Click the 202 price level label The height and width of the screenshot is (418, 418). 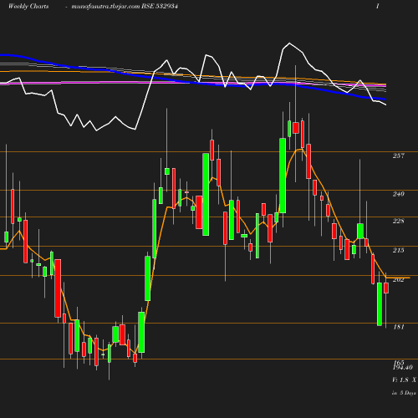pyautogui.click(x=399, y=280)
